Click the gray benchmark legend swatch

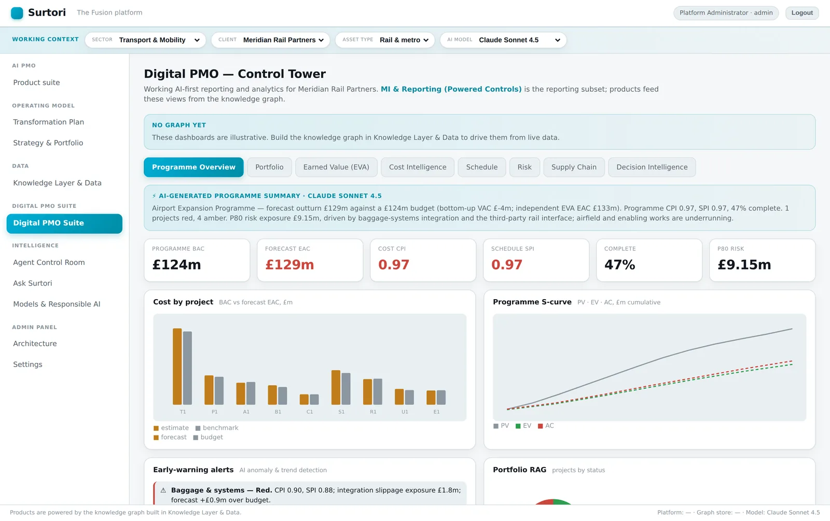[198, 428]
